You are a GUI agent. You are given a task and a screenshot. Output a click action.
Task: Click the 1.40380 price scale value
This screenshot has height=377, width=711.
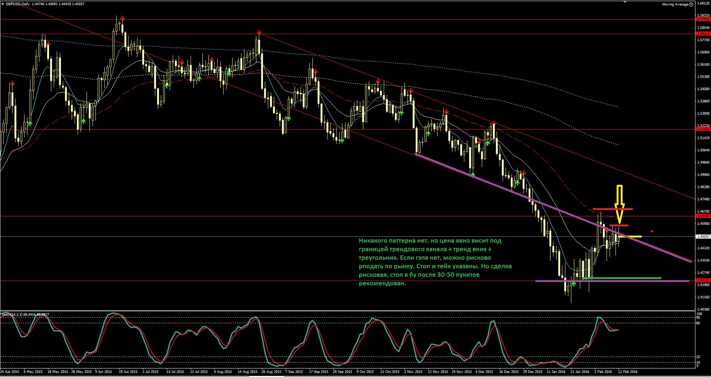(704, 309)
